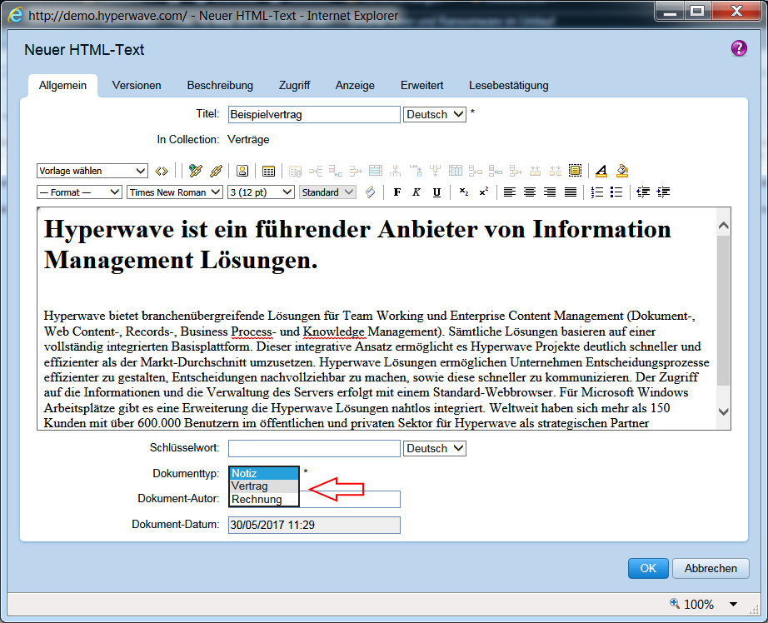The height and width of the screenshot is (623, 768).
Task: Click the editor vertical scrollbar thumb
Action: (x=723, y=310)
